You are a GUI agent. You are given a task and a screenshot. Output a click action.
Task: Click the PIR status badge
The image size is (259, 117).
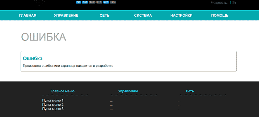(x=78, y=2)
